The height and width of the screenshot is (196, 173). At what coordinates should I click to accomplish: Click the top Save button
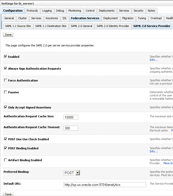coord(8,35)
